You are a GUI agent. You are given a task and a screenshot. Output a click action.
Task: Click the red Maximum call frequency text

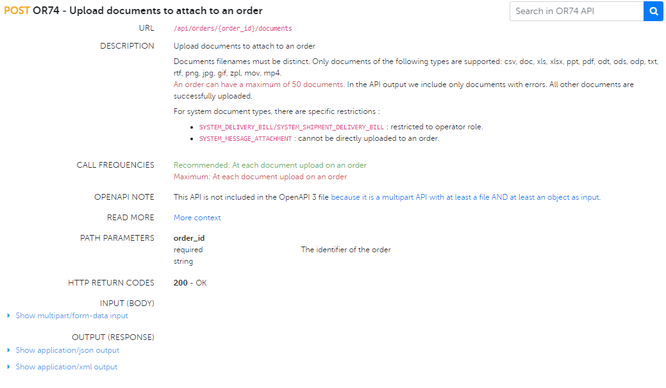[260, 177]
